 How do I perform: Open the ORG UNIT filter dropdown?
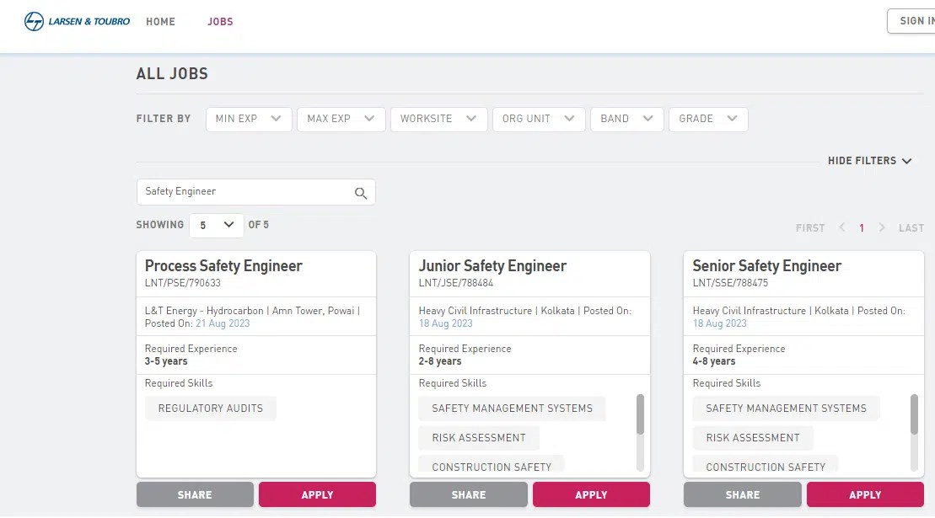click(x=539, y=119)
